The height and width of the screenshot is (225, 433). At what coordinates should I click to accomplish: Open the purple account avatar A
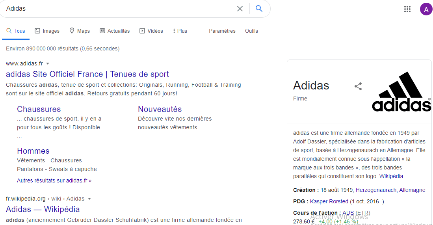pyautogui.click(x=426, y=9)
